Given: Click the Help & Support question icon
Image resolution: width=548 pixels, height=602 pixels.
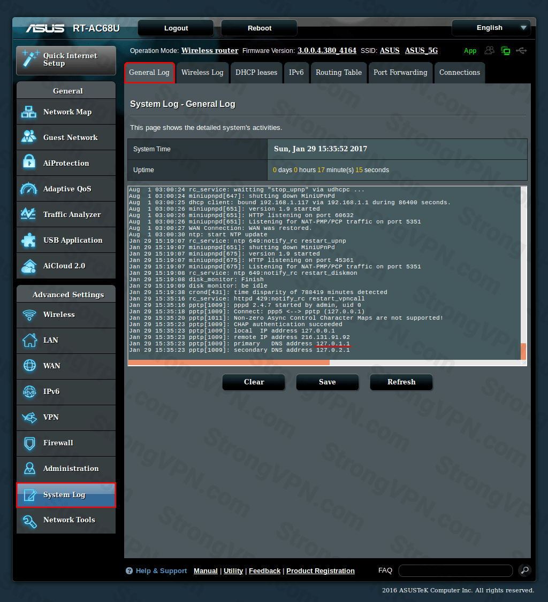Looking at the screenshot, I should (129, 571).
